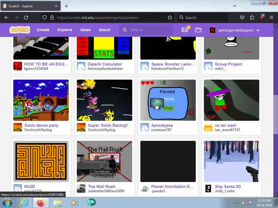Click the Dejarik Calculator title link
The image size is (278, 208).
(x=105, y=64)
